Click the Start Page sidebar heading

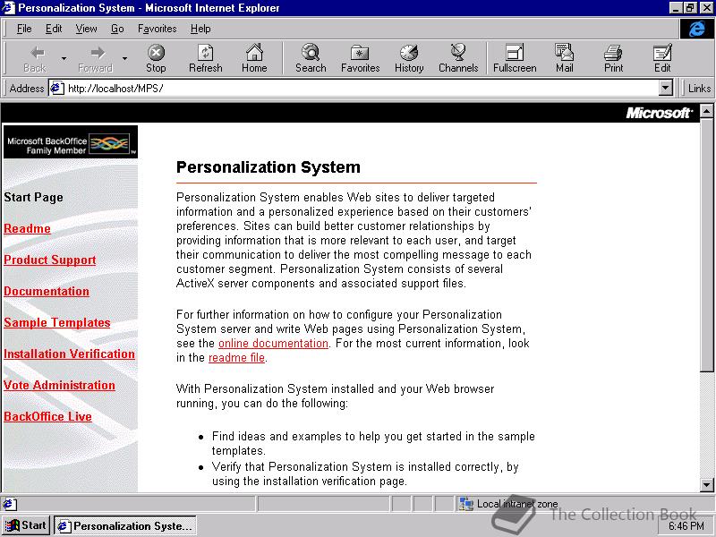tap(33, 197)
